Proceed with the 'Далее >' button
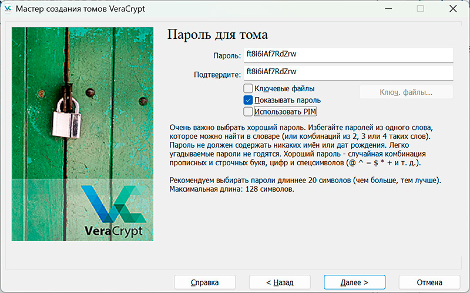This screenshot has width=470, height=293. coord(354,282)
